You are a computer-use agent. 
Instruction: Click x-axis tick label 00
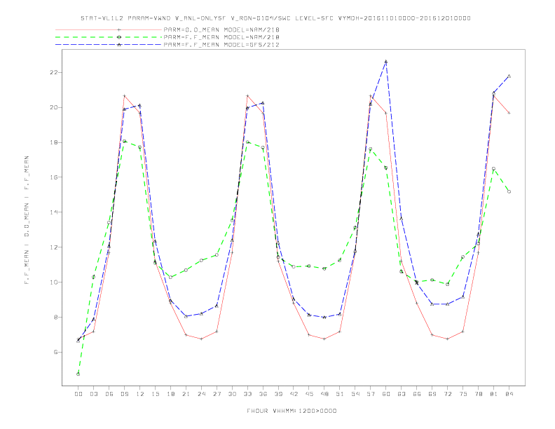click(x=78, y=394)
